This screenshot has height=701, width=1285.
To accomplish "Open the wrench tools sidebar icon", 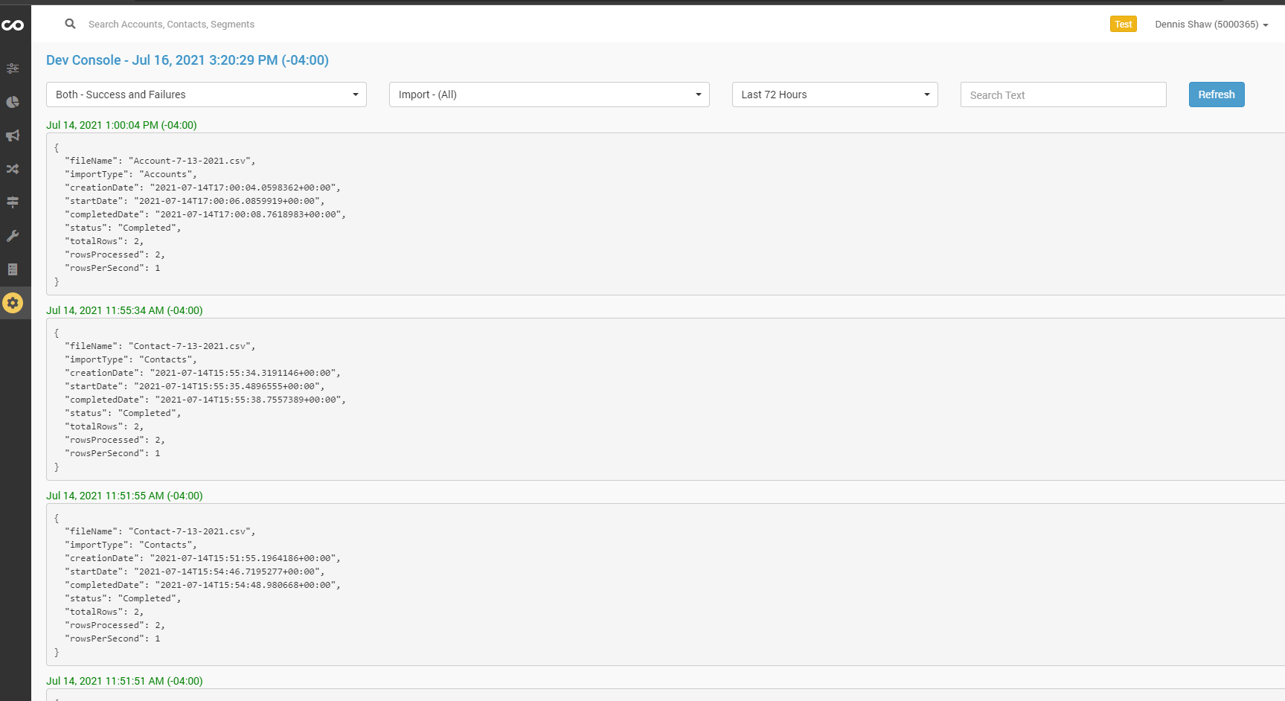I will click(x=13, y=236).
